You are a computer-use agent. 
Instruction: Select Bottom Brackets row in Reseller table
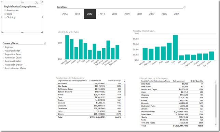pos(89,92)
